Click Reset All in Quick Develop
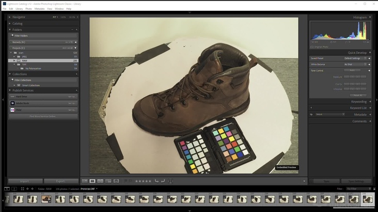This screenshot has height=212, width=378. [358, 95]
